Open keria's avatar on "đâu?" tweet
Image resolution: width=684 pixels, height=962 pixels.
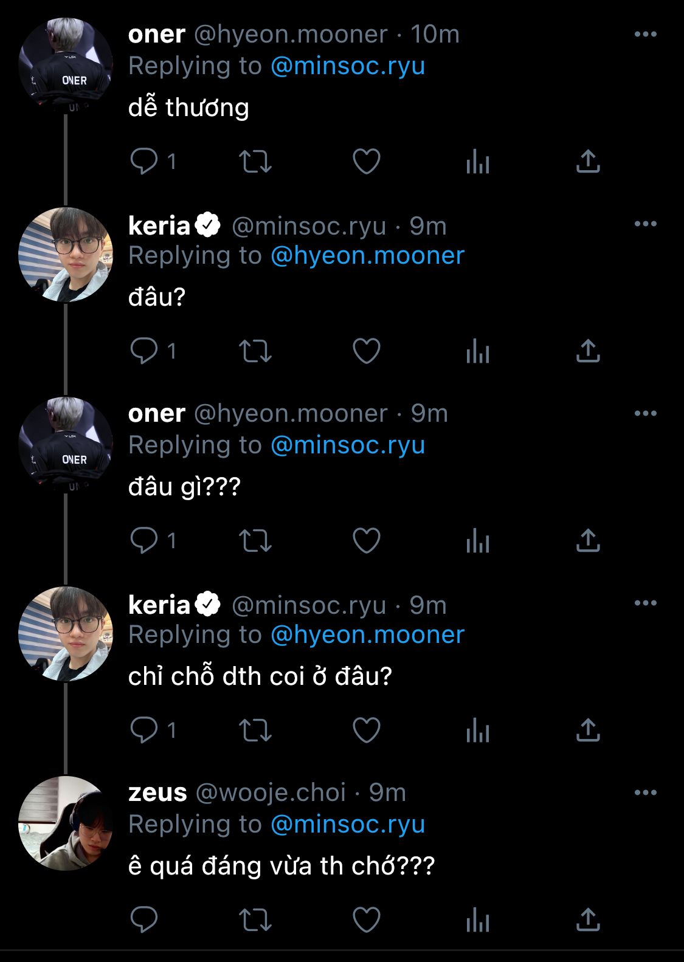coord(66,255)
